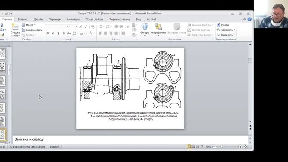Click the zoom slider handle

click(222, 147)
